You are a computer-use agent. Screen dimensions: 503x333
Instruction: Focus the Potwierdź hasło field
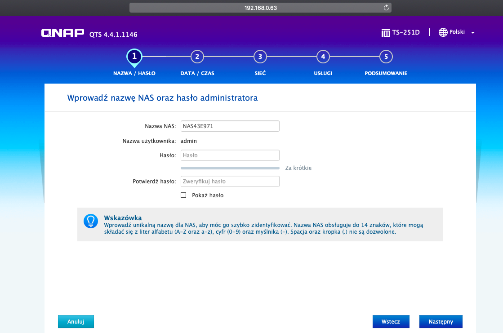[230, 181]
